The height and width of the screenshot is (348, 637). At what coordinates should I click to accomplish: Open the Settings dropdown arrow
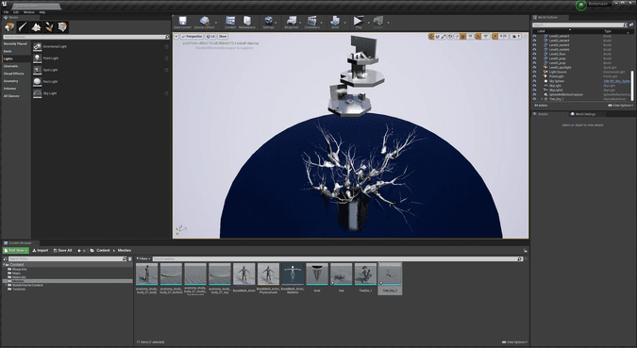[x=277, y=23]
